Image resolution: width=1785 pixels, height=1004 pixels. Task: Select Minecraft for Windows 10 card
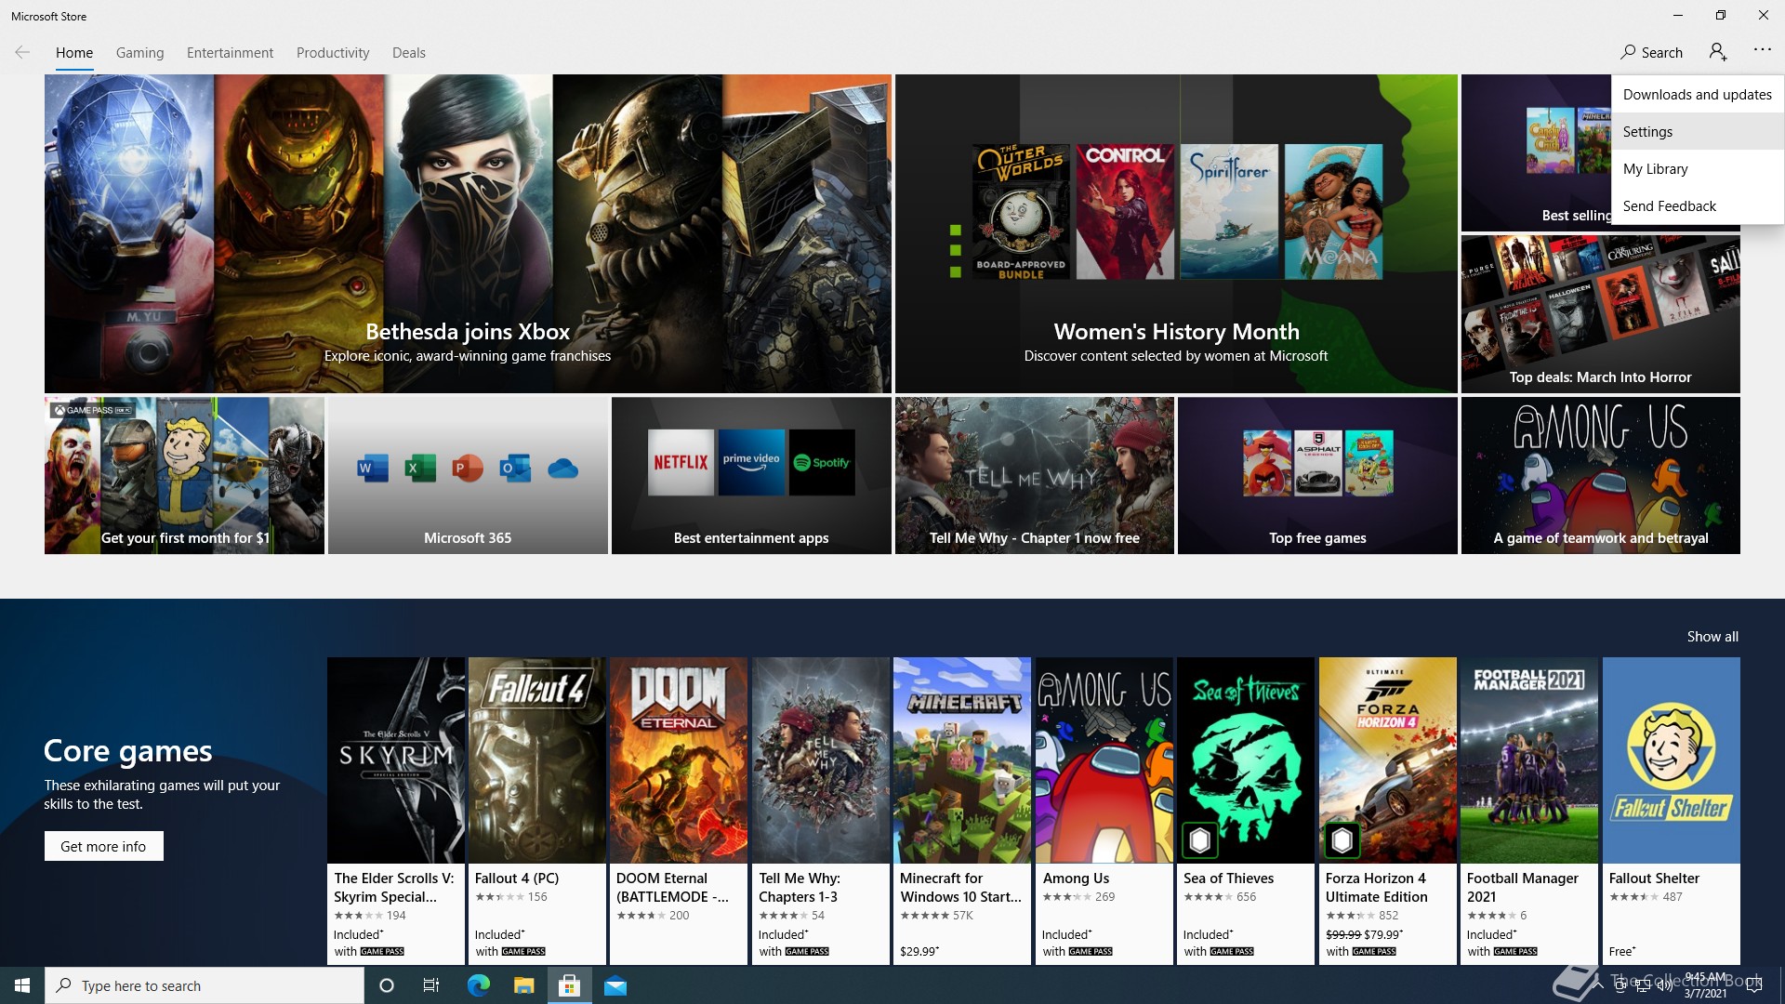(x=962, y=811)
